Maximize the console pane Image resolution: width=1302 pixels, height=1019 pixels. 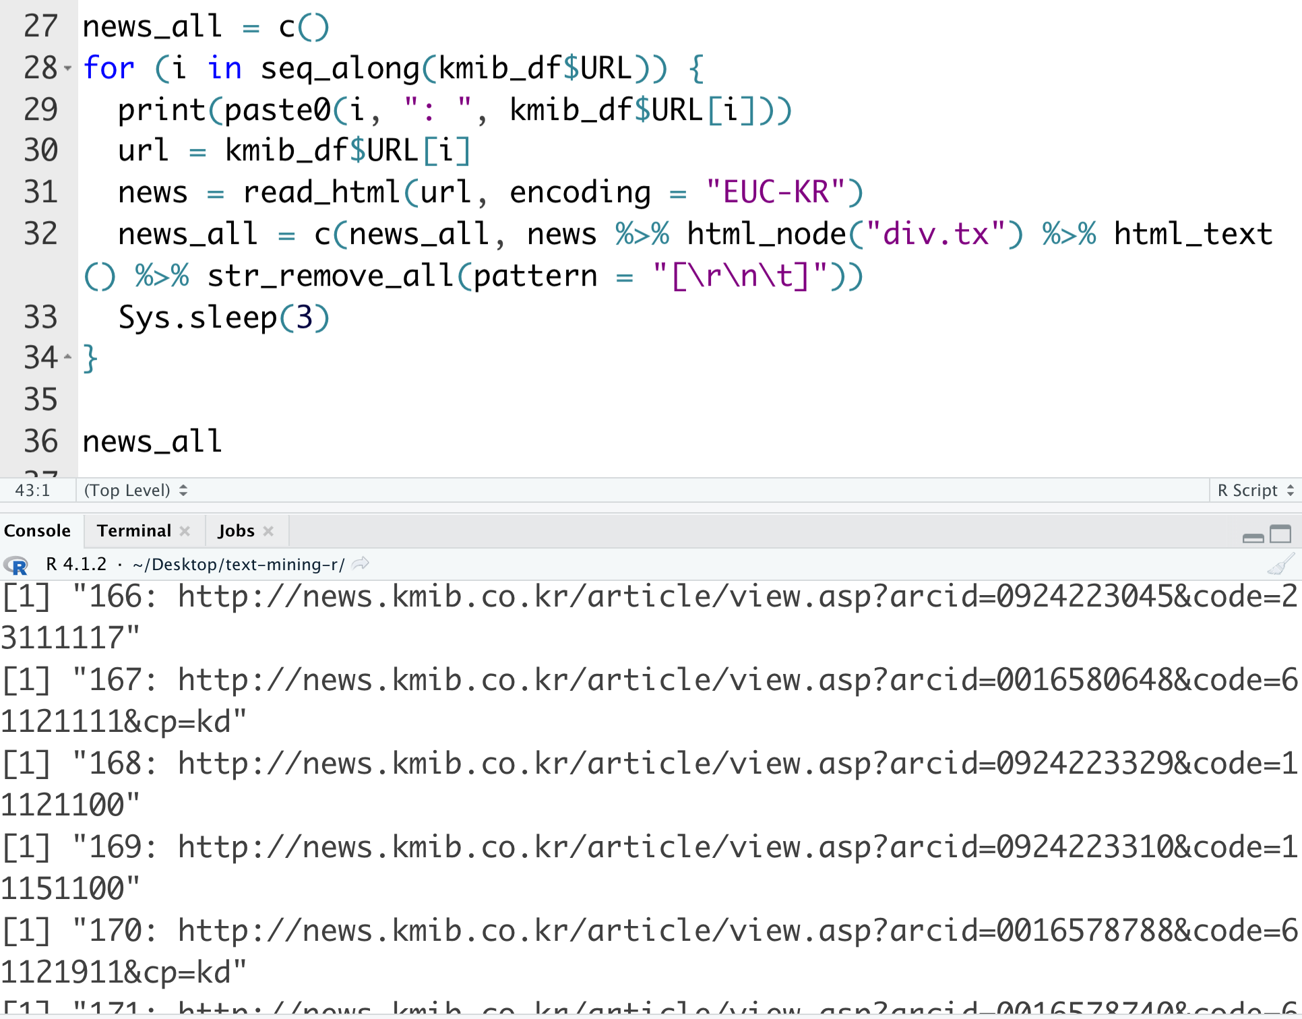pyautogui.click(x=1280, y=534)
